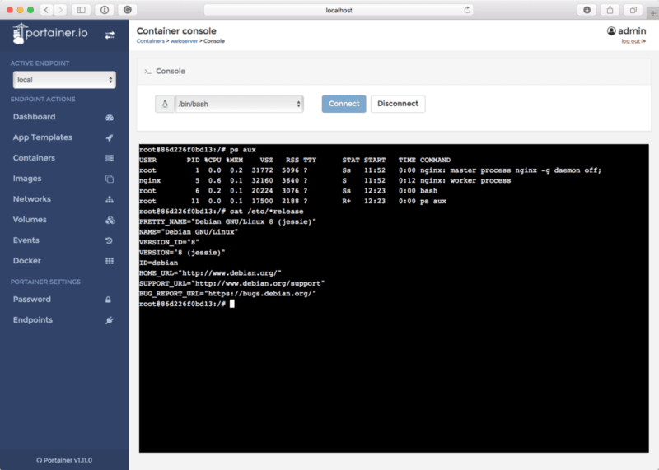The height and width of the screenshot is (470, 659).
Task: Toggle Safari sidebar view button
Action: pos(81,10)
